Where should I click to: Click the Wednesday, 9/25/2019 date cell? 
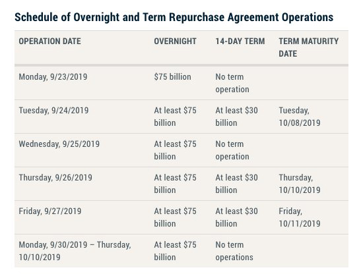pyautogui.click(x=59, y=144)
